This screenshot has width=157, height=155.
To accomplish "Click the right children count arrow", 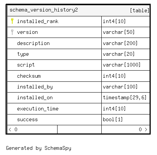I will 146,129.
